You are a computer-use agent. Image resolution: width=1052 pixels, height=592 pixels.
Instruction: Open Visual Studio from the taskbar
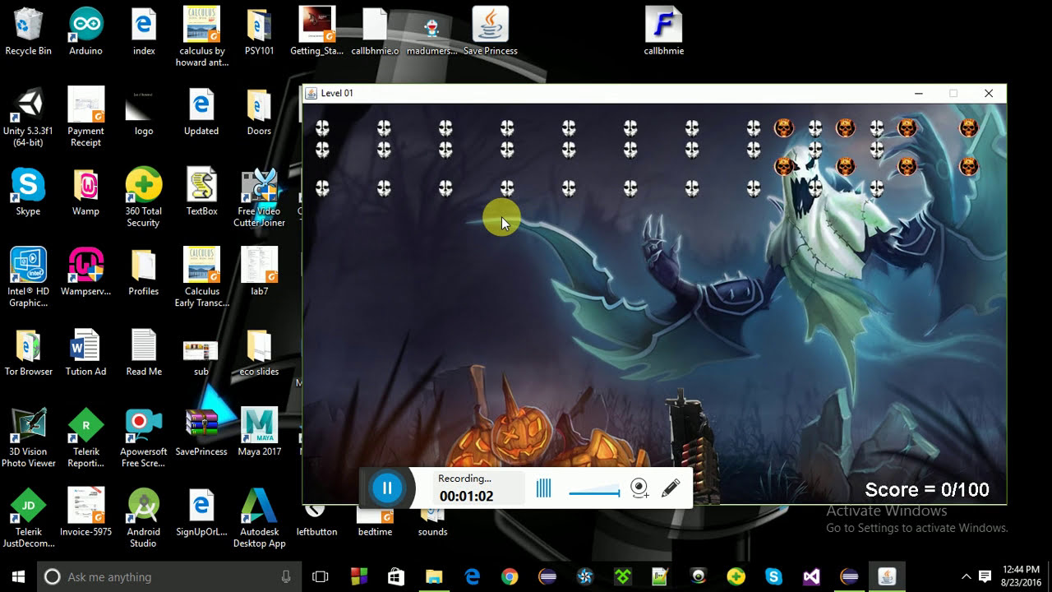pos(811,576)
